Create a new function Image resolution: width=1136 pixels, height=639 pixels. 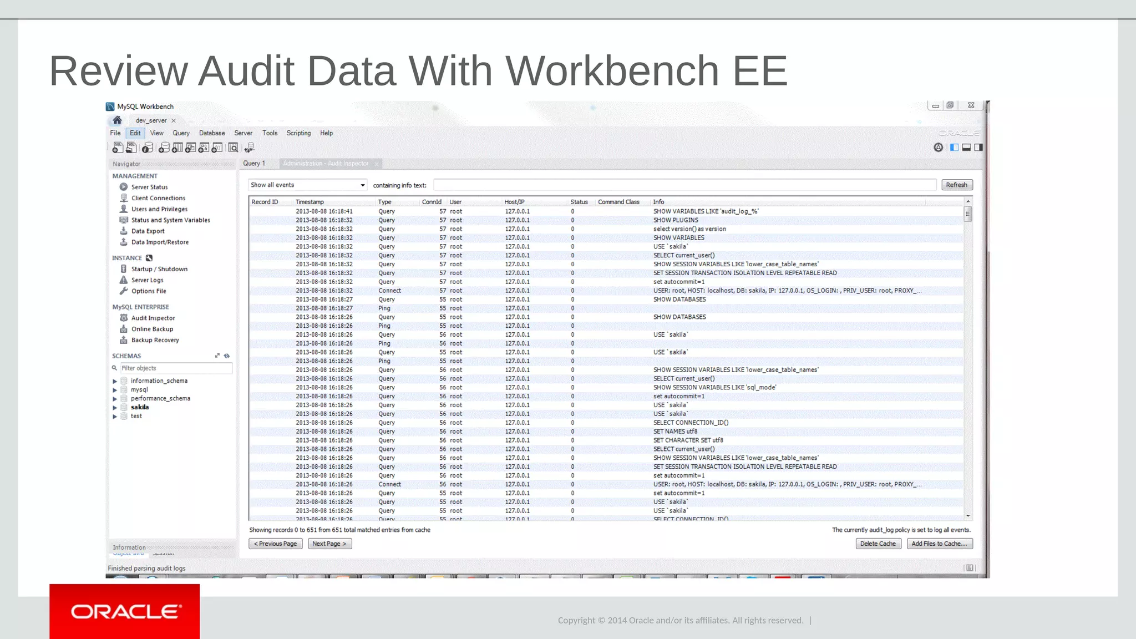[217, 148]
